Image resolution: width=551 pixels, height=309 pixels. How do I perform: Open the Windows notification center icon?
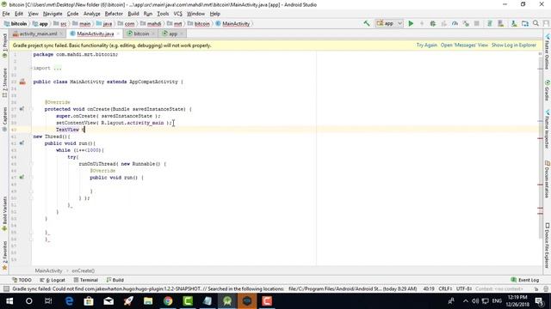click(540, 301)
